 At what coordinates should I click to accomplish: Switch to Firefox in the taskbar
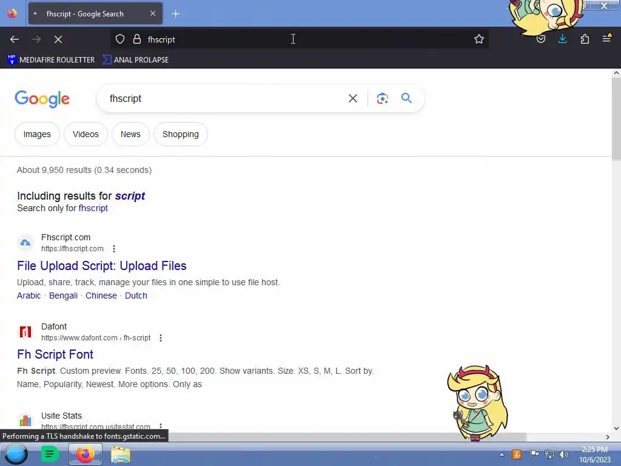(85, 454)
